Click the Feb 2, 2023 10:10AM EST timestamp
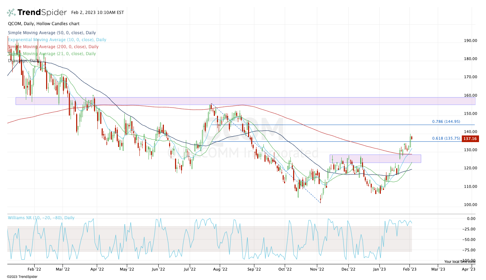This screenshot has width=486, height=280. tap(97, 13)
